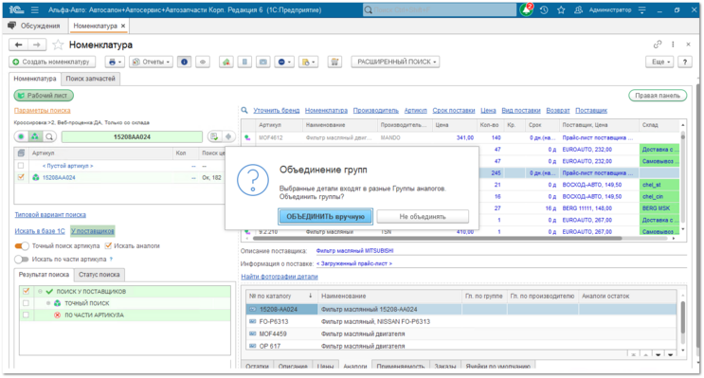
Task: Add Номенклатура to favorites star
Action: (x=58, y=45)
